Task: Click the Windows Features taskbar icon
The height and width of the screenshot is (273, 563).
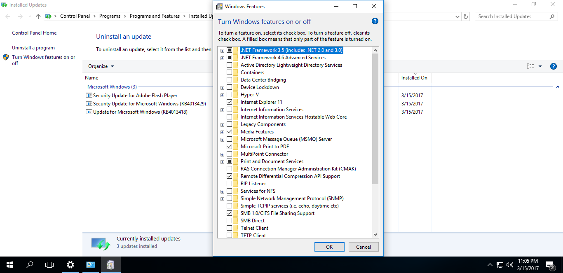Action: coord(110,265)
